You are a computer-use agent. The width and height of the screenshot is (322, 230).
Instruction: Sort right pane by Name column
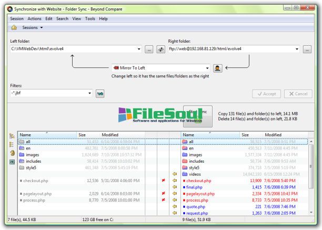210,135
